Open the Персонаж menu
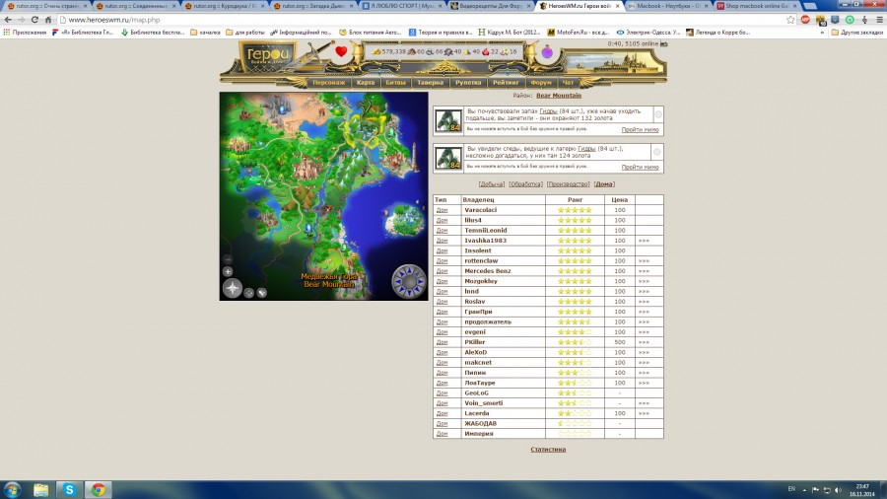Image resolution: width=887 pixels, height=499 pixels. coord(328,83)
